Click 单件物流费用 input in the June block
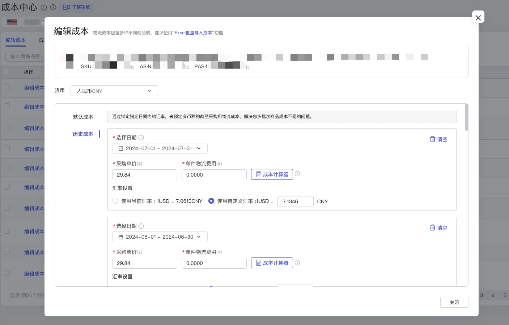The height and width of the screenshot is (325, 509). [x=214, y=263]
